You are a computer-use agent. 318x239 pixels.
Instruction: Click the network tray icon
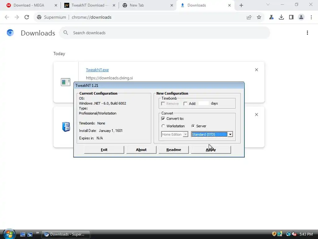[288, 234]
